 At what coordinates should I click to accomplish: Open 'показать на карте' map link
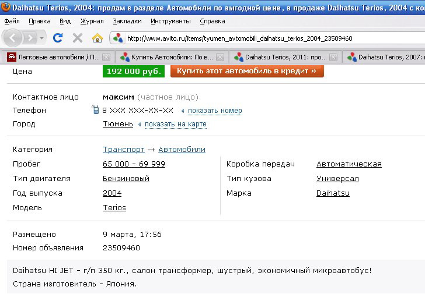(x=175, y=124)
